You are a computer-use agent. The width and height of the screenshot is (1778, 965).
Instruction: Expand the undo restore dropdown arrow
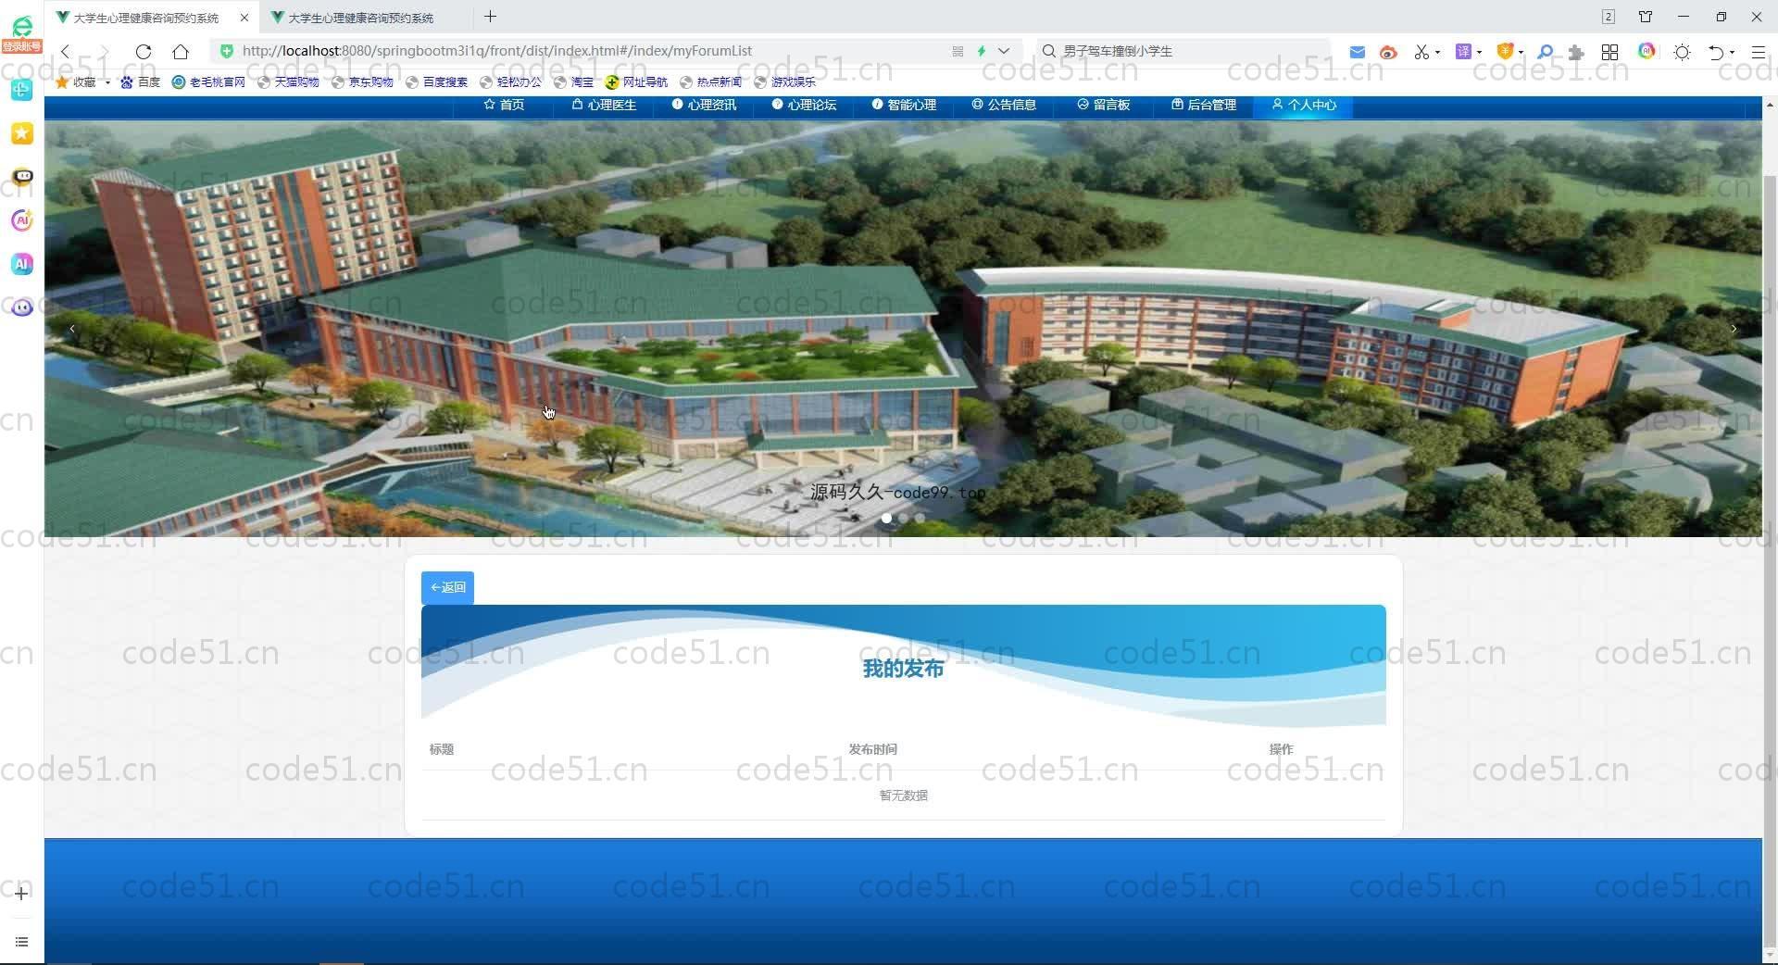pyautogui.click(x=1732, y=52)
